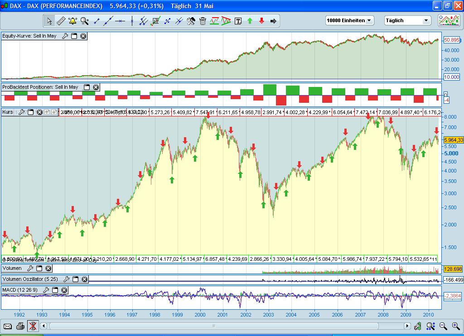Click the Equity-Kurve: Sell In May title
Viewport: 464px width, 336px height.
29,36
